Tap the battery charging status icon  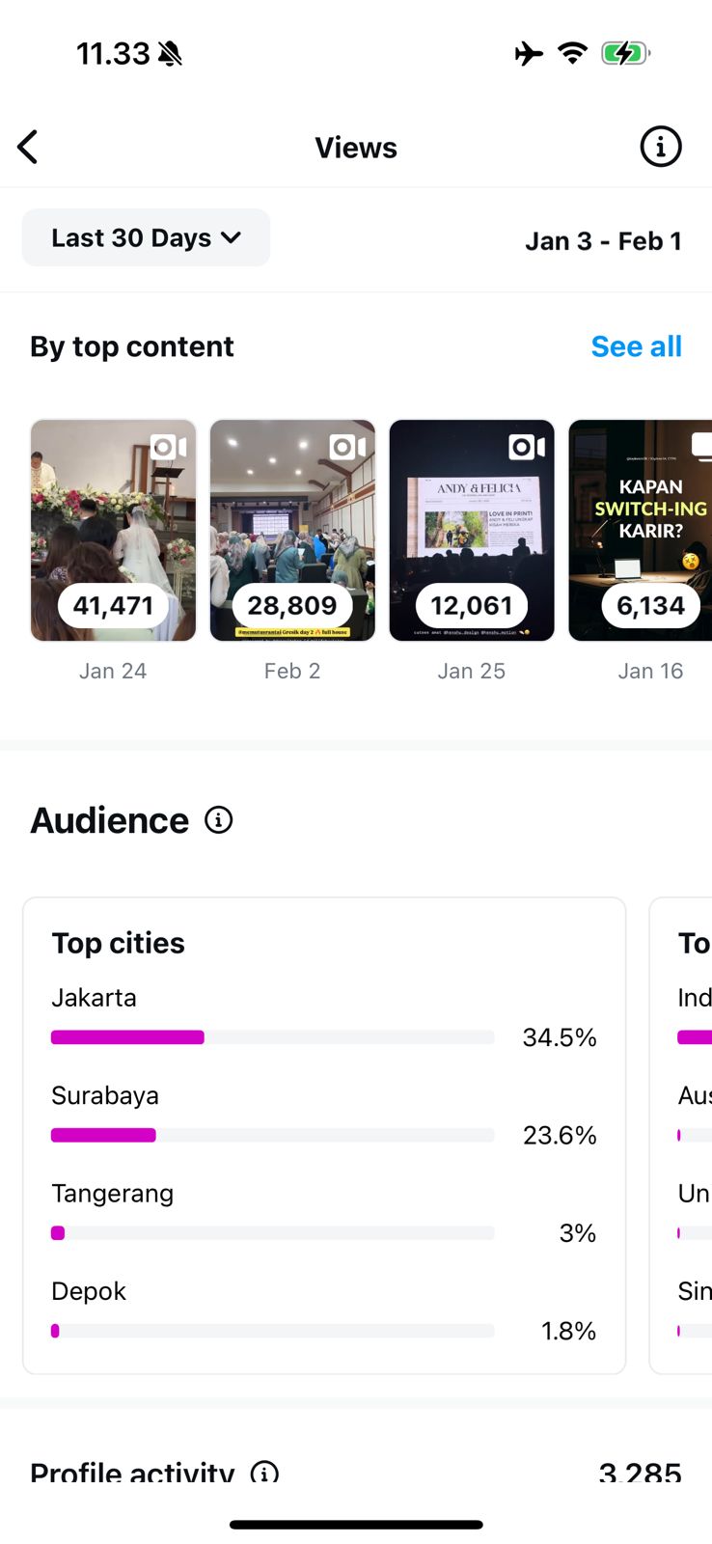click(625, 53)
